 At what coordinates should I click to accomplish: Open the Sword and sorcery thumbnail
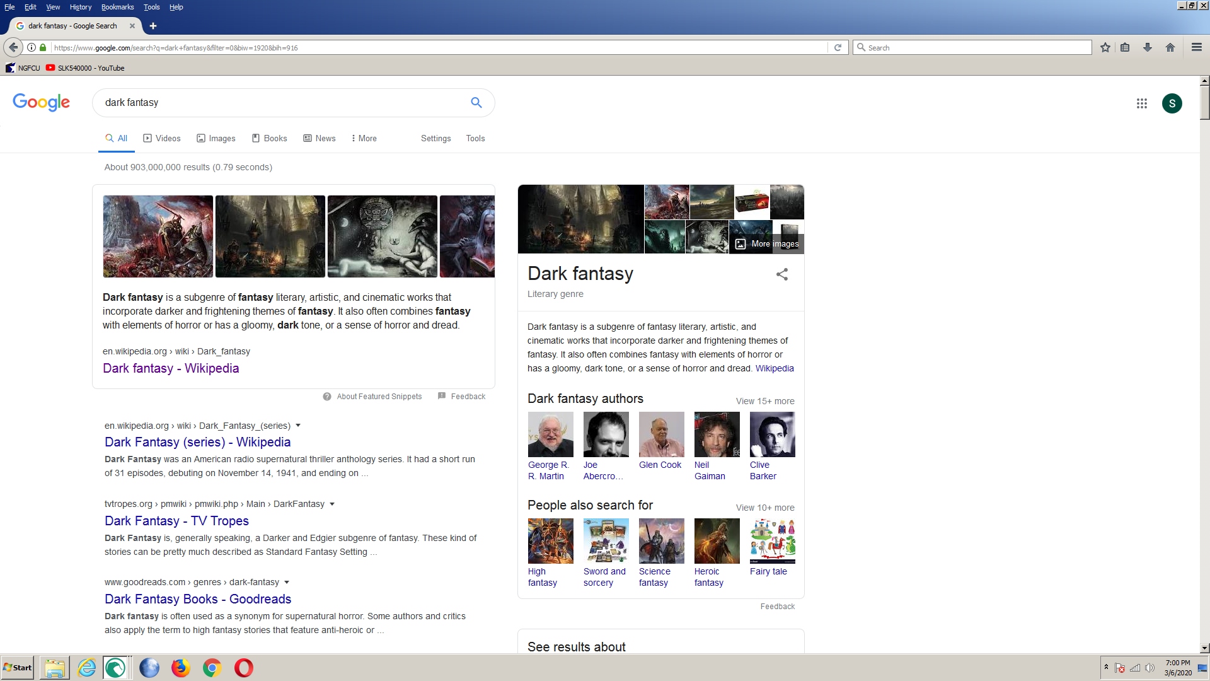point(606,541)
